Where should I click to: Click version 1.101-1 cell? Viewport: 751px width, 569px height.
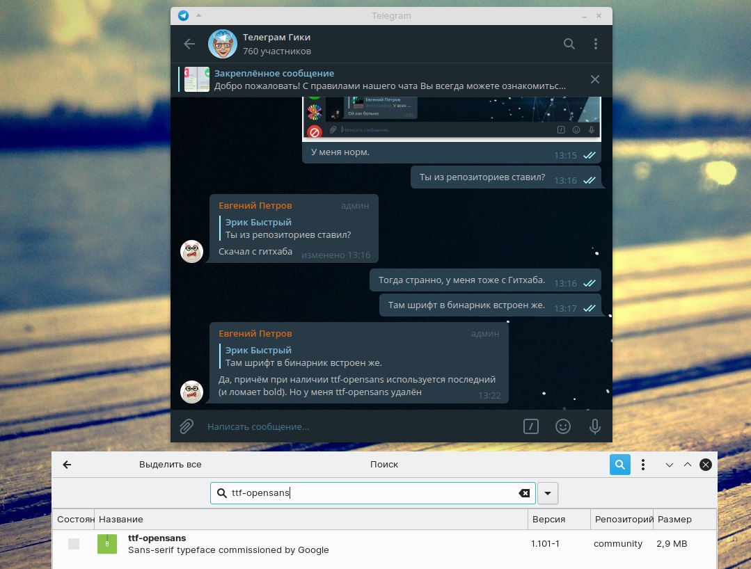pyautogui.click(x=545, y=544)
